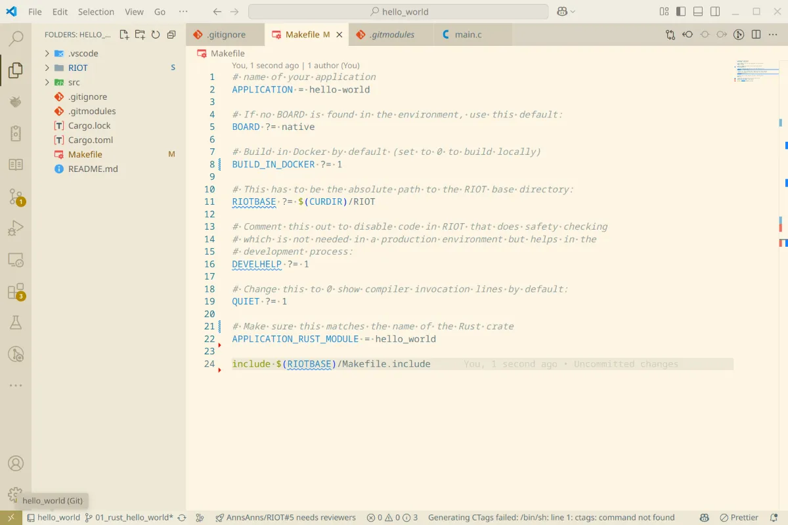The height and width of the screenshot is (525, 788).
Task: Toggle Prettier in the status bar
Action: tap(739, 517)
